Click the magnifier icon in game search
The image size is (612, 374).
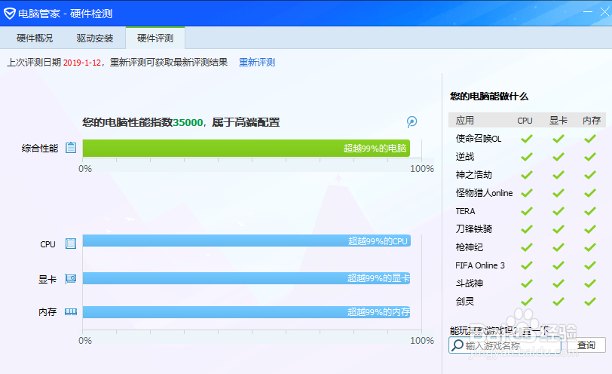tap(457, 345)
